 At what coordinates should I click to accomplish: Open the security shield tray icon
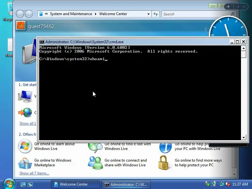[207, 184]
